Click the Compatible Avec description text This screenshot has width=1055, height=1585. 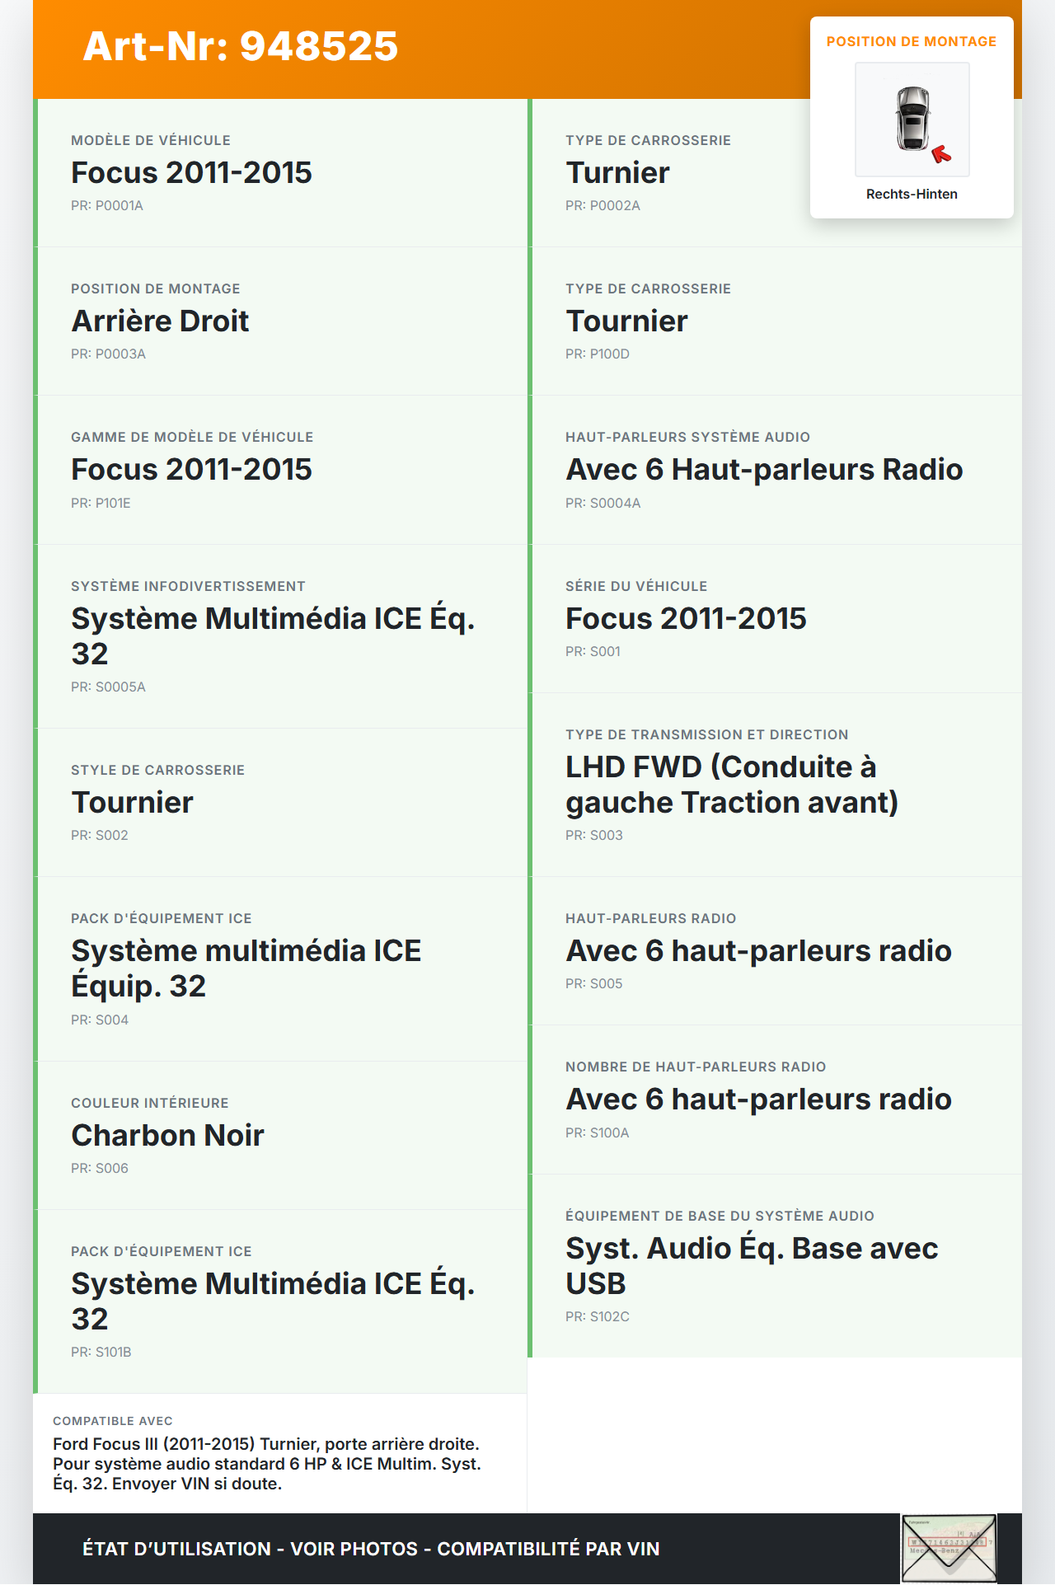[267, 1464]
